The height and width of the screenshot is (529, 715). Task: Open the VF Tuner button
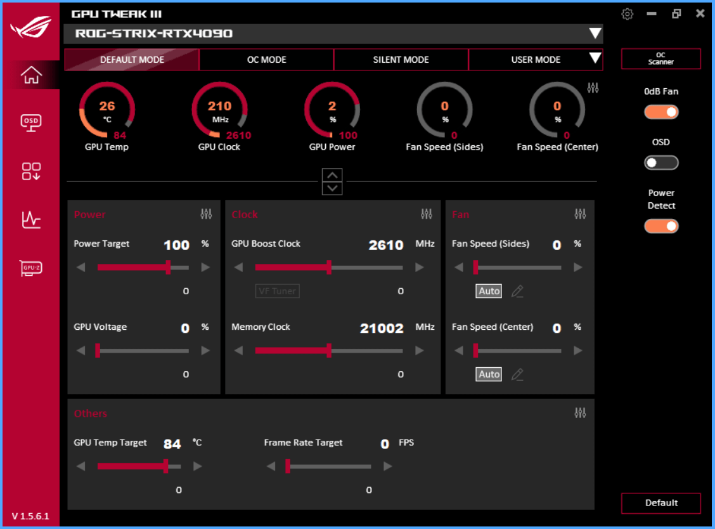pyautogui.click(x=277, y=291)
